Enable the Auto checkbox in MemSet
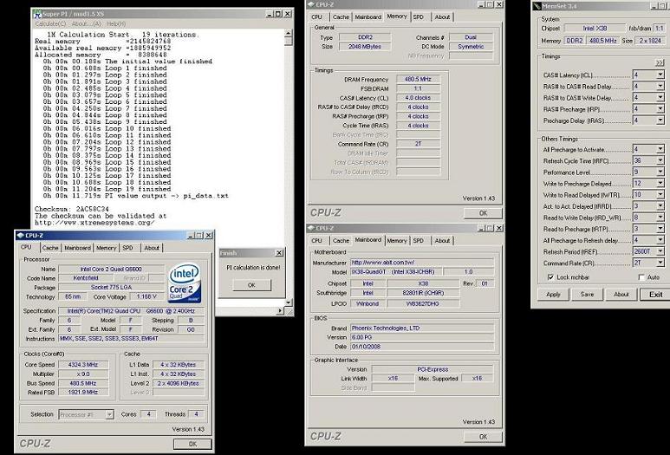Screen dimensions: 670x455 click(641, 276)
